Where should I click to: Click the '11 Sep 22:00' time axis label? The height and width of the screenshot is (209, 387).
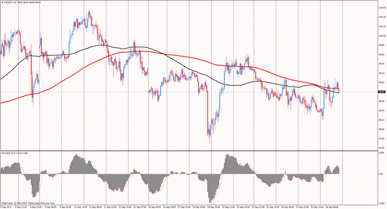click(110, 207)
